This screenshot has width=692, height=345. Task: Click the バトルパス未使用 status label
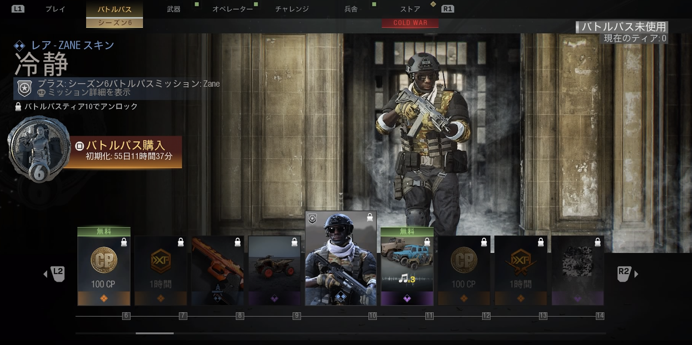624,27
